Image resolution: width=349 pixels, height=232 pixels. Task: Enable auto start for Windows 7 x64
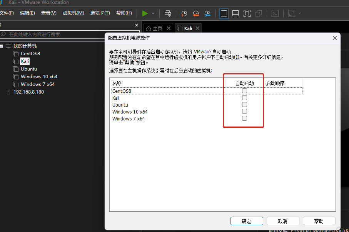click(x=244, y=118)
